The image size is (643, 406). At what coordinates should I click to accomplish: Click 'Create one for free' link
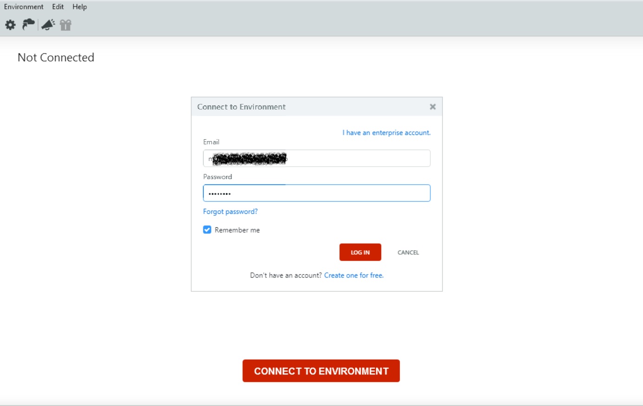354,275
